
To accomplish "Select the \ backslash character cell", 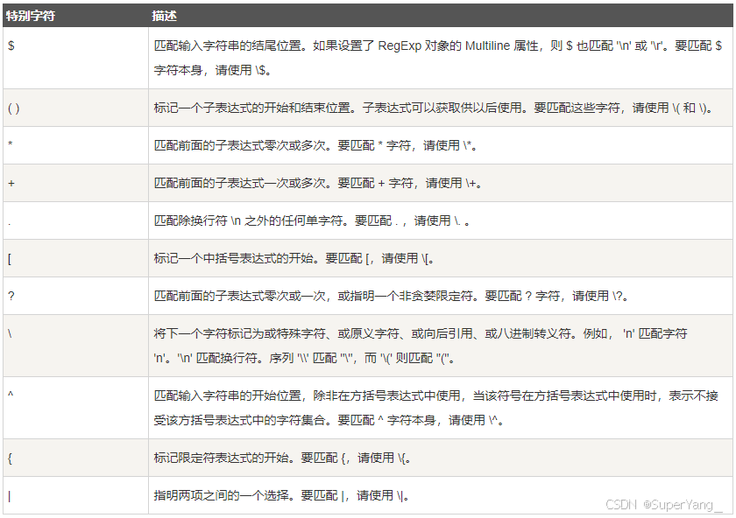I will (x=75, y=346).
